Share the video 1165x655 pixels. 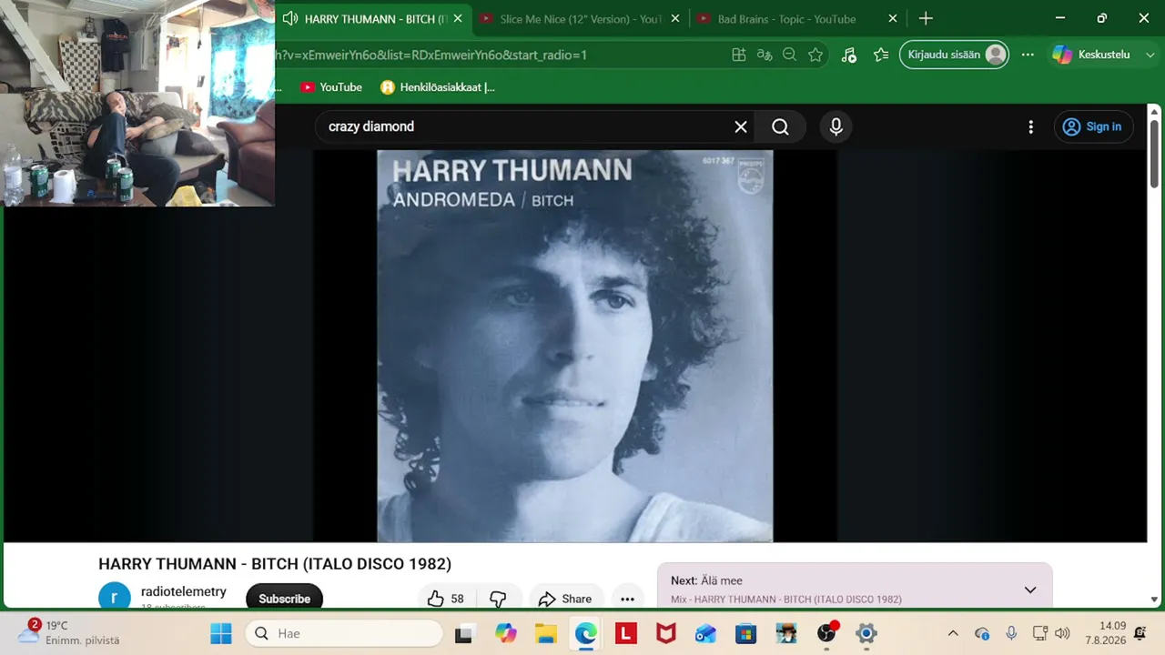pyautogui.click(x=565, y=599)
